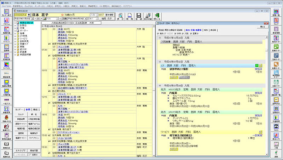
Task: Click the 新規 document toolbar icon
Action: click(x=129, y=16)
